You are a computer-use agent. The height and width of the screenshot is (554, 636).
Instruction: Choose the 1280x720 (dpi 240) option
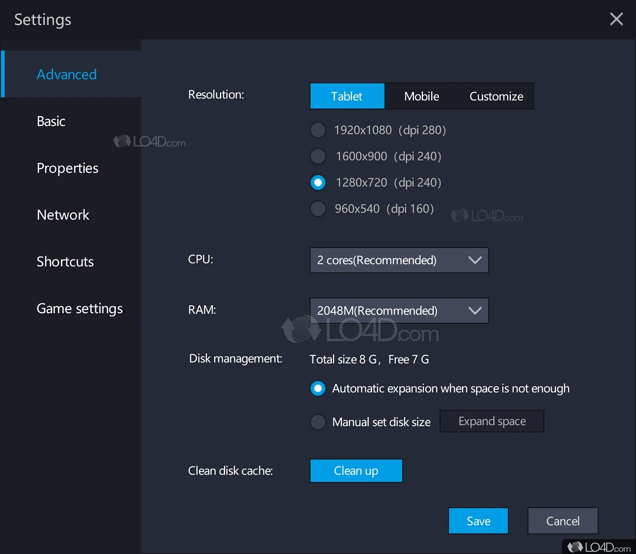click(x=318, y=183)
